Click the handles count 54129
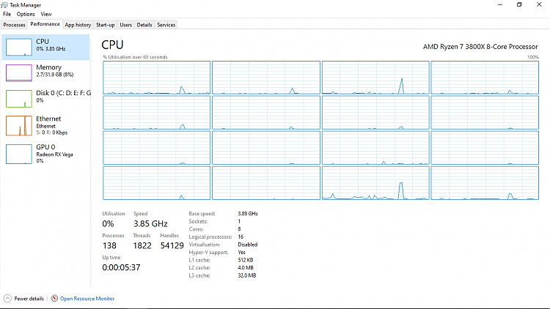 tap(172, 245)
